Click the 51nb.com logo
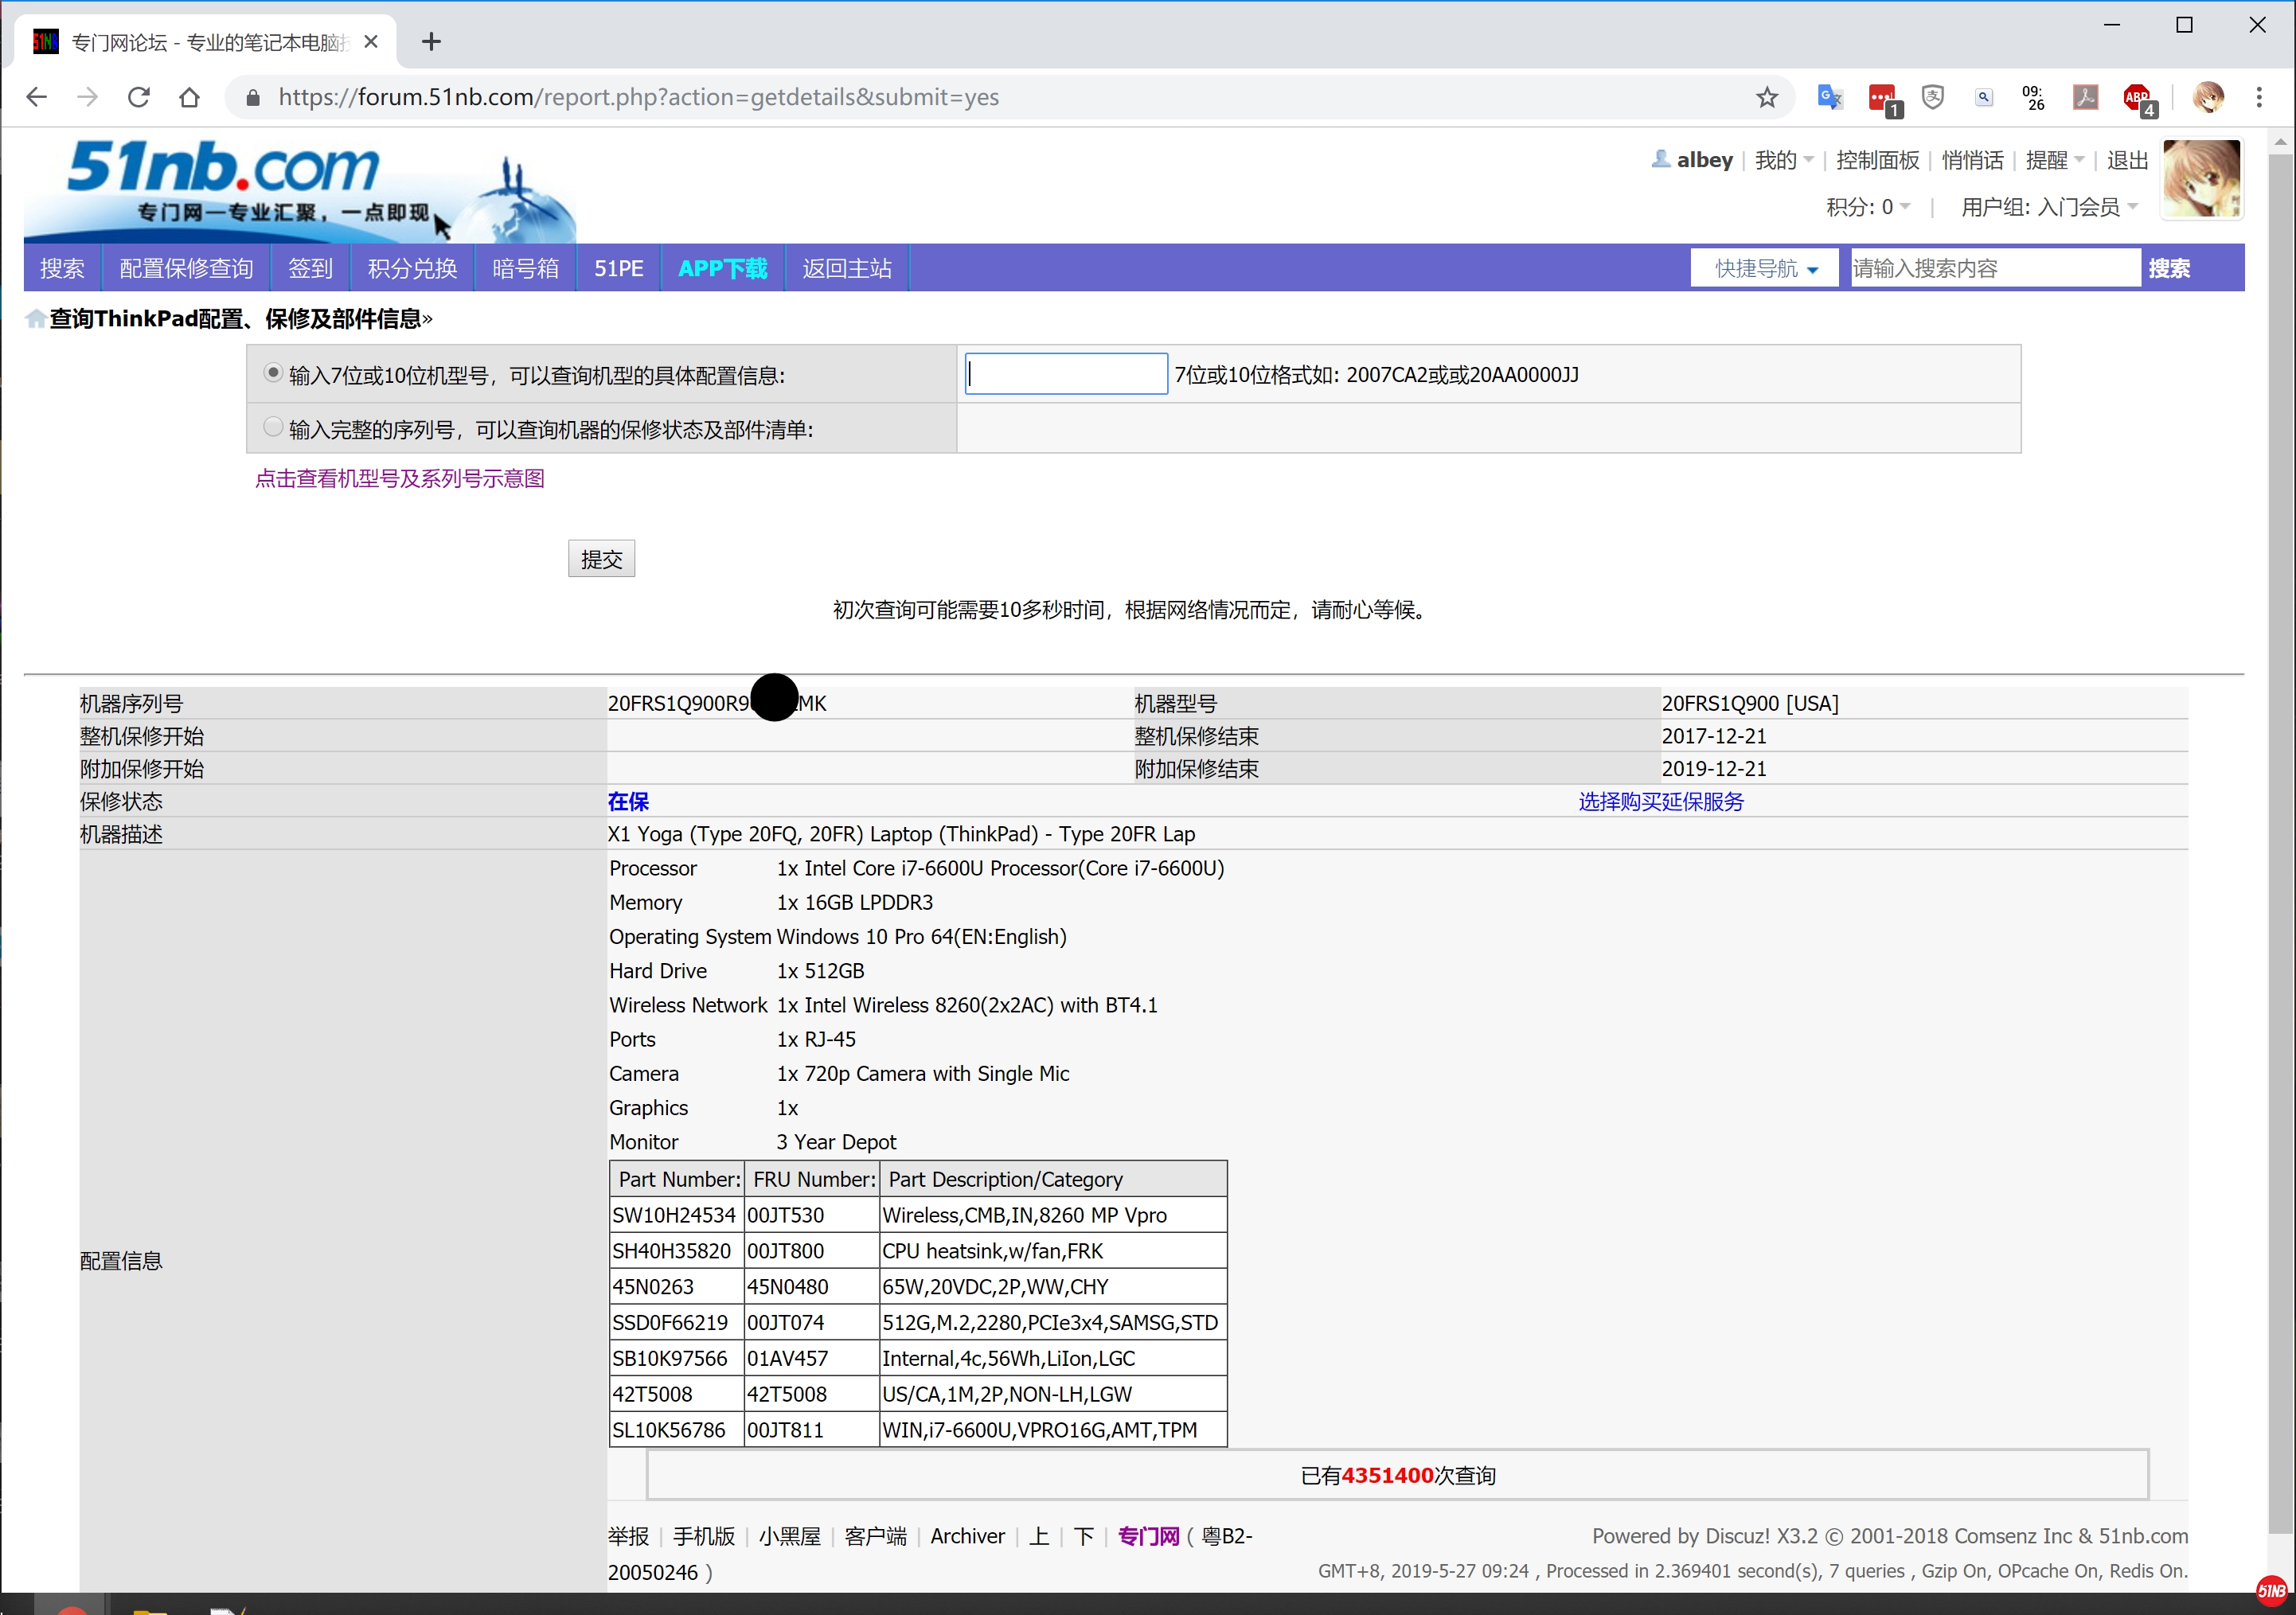Image resolution: width=2296 pixels, height=1615 pixels. click(300, 189)
